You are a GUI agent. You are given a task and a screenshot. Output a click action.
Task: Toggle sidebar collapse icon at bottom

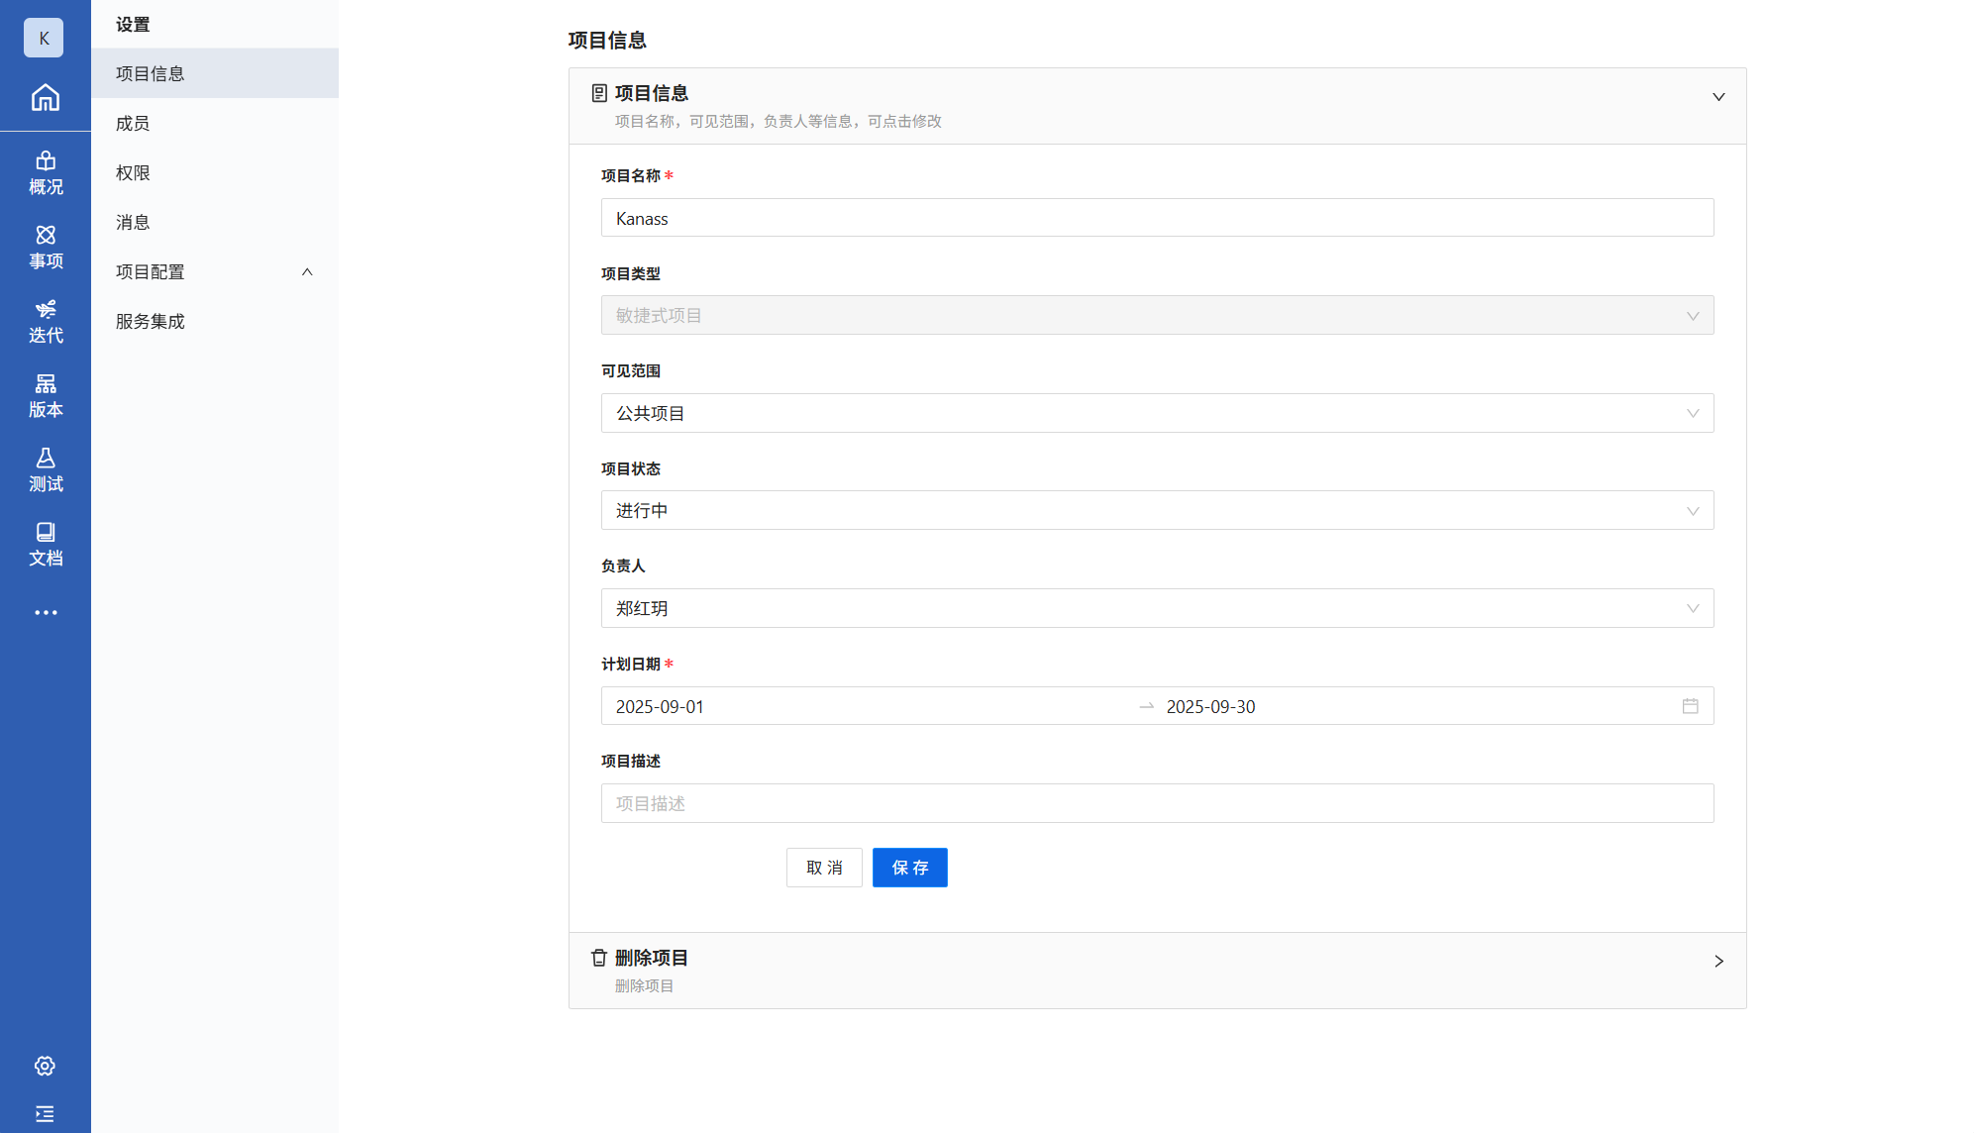45,1114
